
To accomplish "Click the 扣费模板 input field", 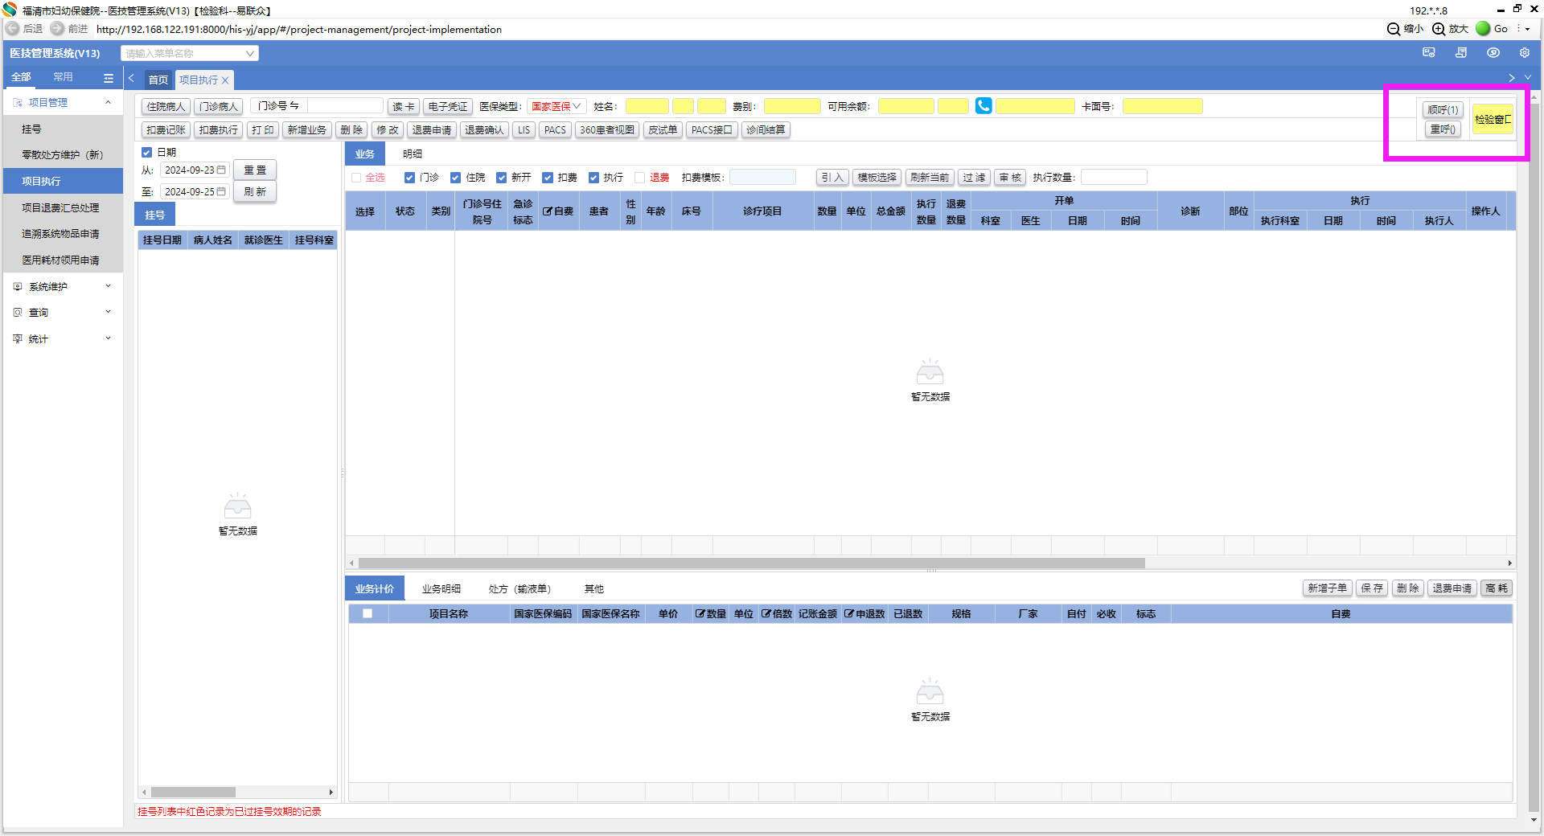I will [762, 178].
